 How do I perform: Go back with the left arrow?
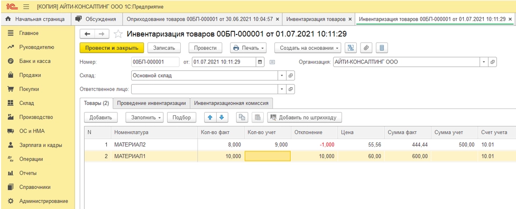(x=87, y=34)
